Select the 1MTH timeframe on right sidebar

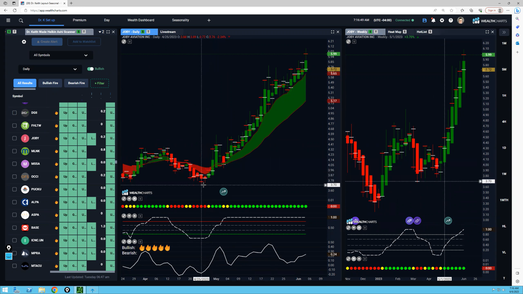(504, 200)
